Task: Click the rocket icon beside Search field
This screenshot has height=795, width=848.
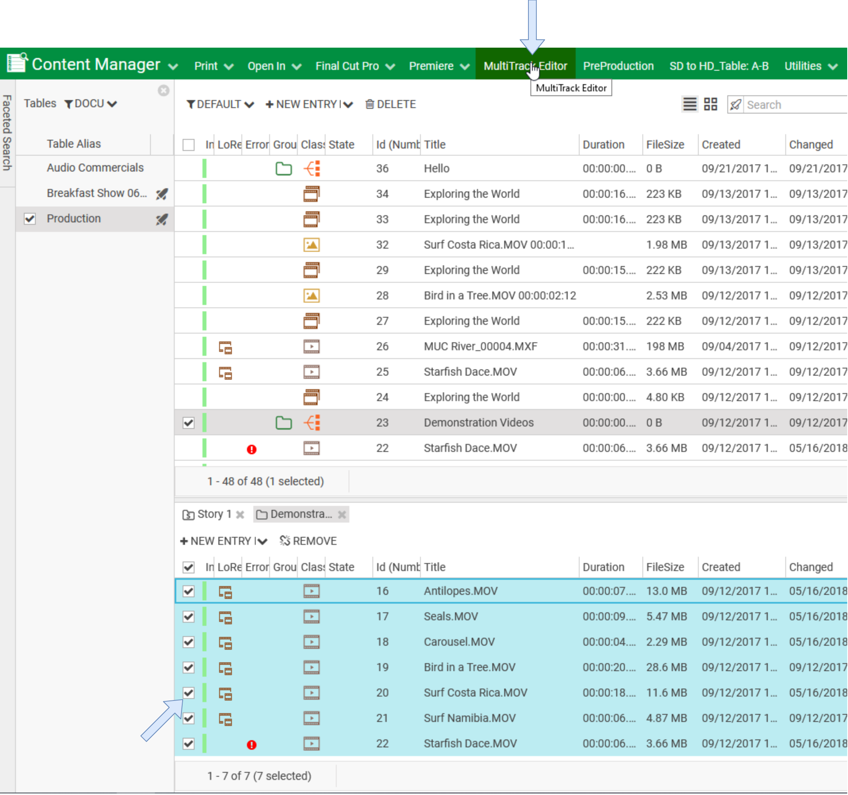Action: click(x=735, y=105)
